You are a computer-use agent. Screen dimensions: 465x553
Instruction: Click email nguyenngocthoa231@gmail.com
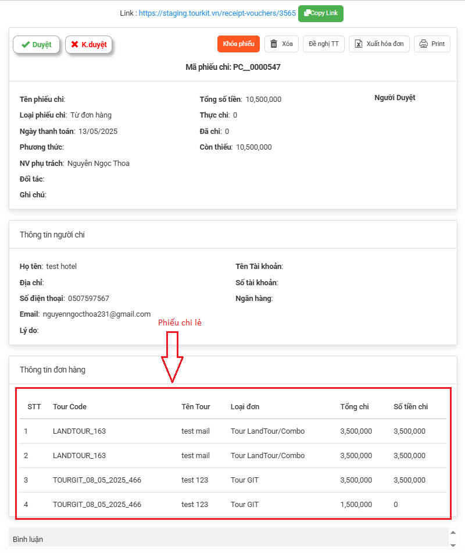96,314
